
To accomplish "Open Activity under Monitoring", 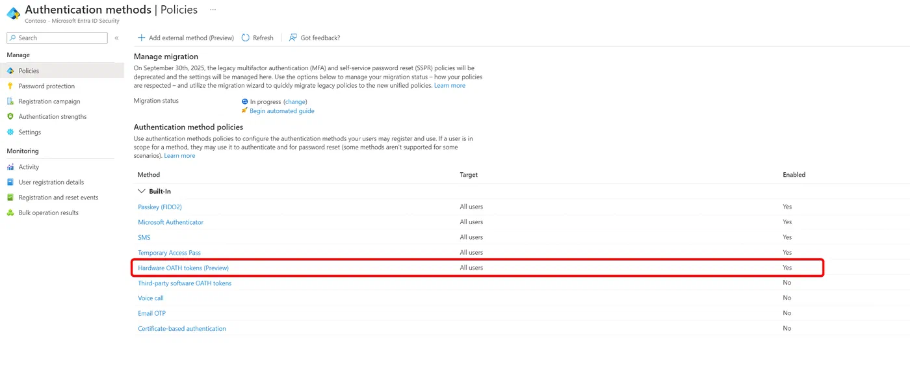I will click(29, 167).
